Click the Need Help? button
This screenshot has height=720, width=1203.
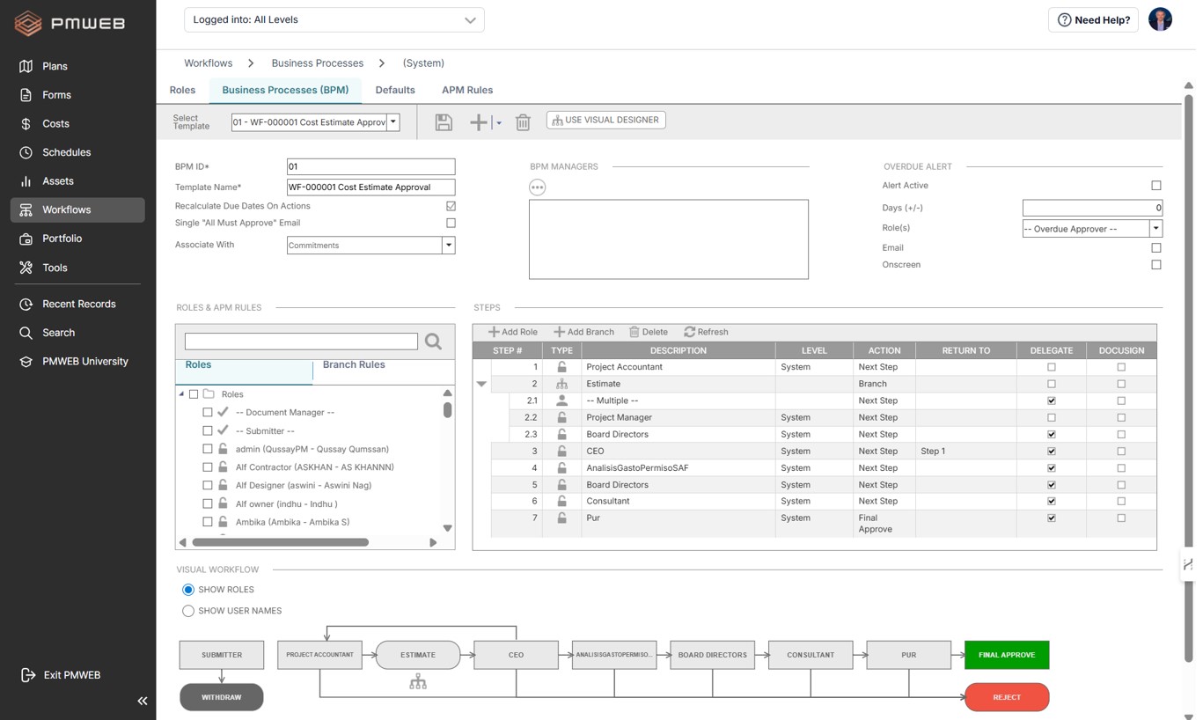pos(1093,19)
